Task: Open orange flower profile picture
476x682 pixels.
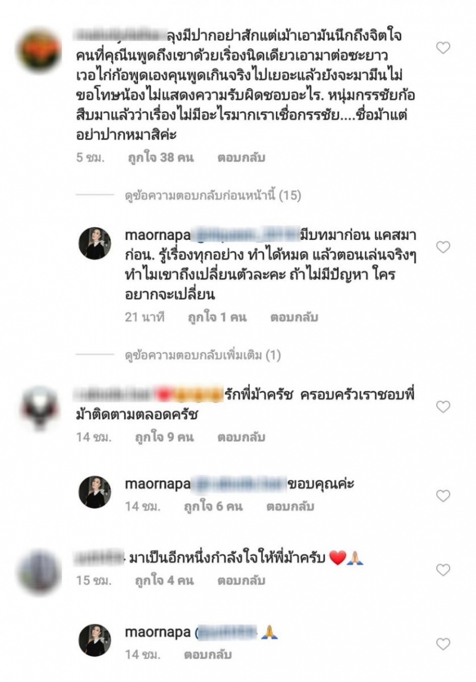Action: (39, 51)
